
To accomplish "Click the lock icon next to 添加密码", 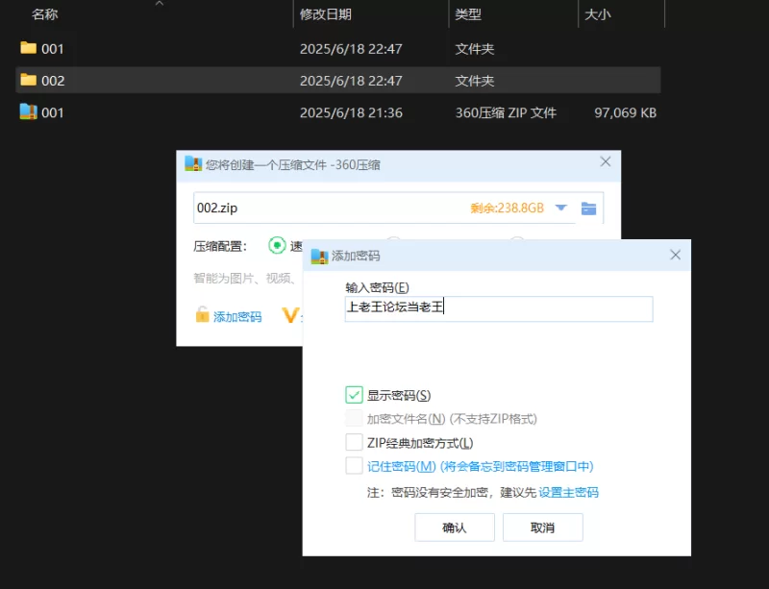I will coord(202,315).
